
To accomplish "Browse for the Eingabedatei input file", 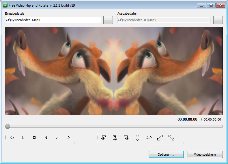I will tap(108, 20).
